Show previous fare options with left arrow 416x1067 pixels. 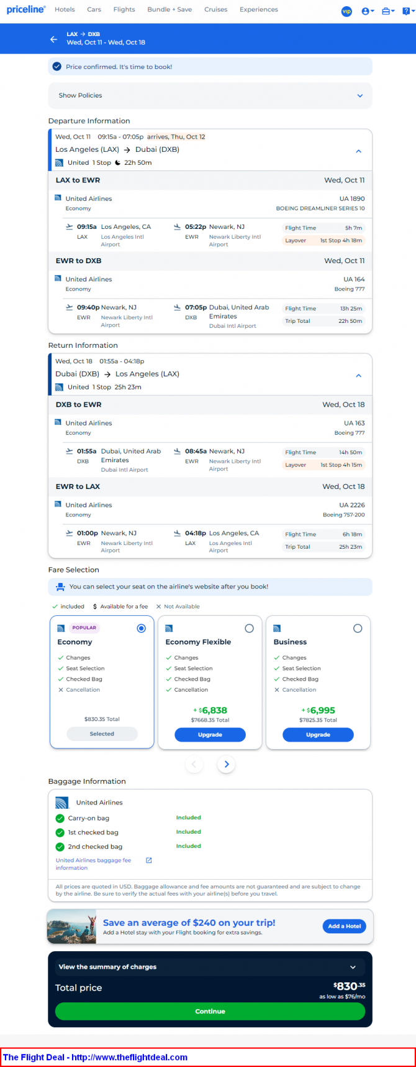194,764
